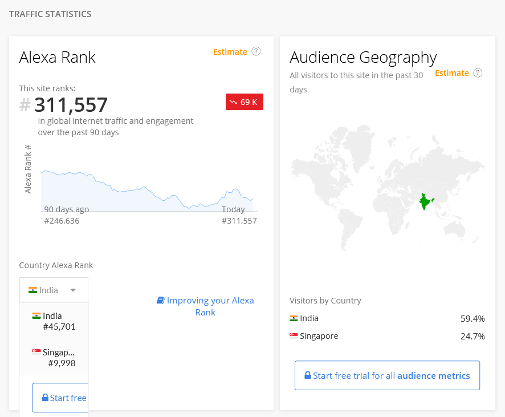Click the India flag in Visitors by Country
Viewport: 505px width, 417px height.
click(294, 318)
